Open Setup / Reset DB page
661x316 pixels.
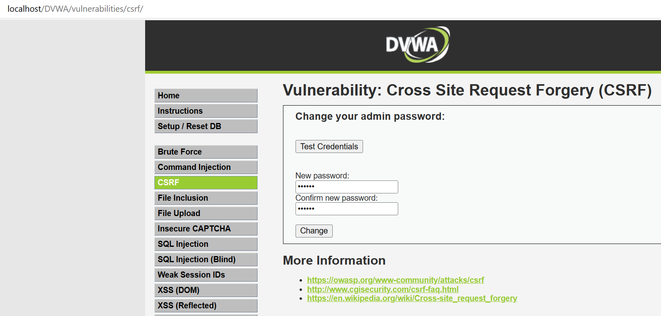coord(205,126)
